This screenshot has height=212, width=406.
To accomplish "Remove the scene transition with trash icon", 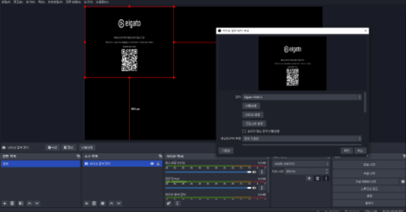I will [x=318, y=179].
